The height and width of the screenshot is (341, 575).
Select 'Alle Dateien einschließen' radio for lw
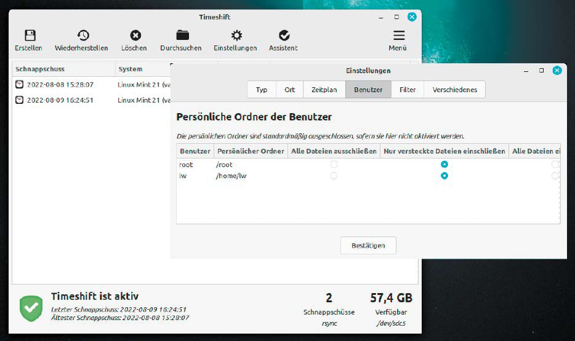[555, 176]
